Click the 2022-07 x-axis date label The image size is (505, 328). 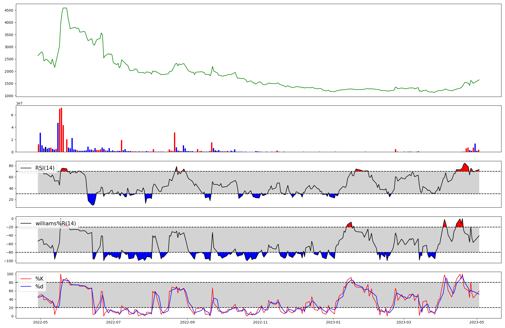(113, 322)
